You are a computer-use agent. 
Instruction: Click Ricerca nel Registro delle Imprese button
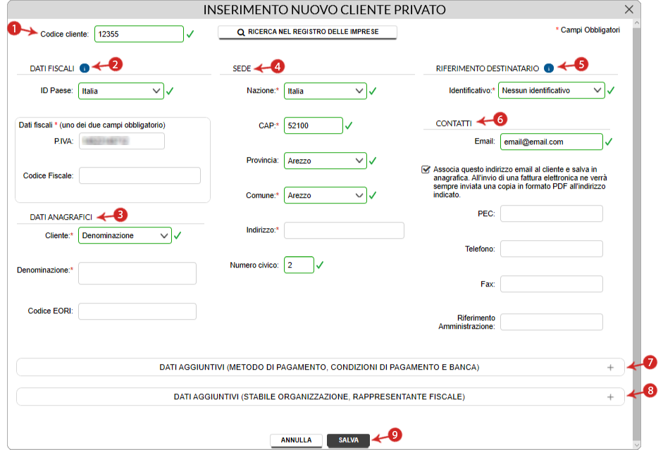point(307,32)
